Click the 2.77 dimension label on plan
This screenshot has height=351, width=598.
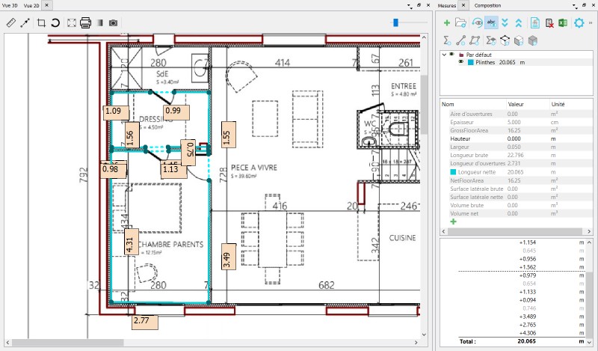pos(144,322)
